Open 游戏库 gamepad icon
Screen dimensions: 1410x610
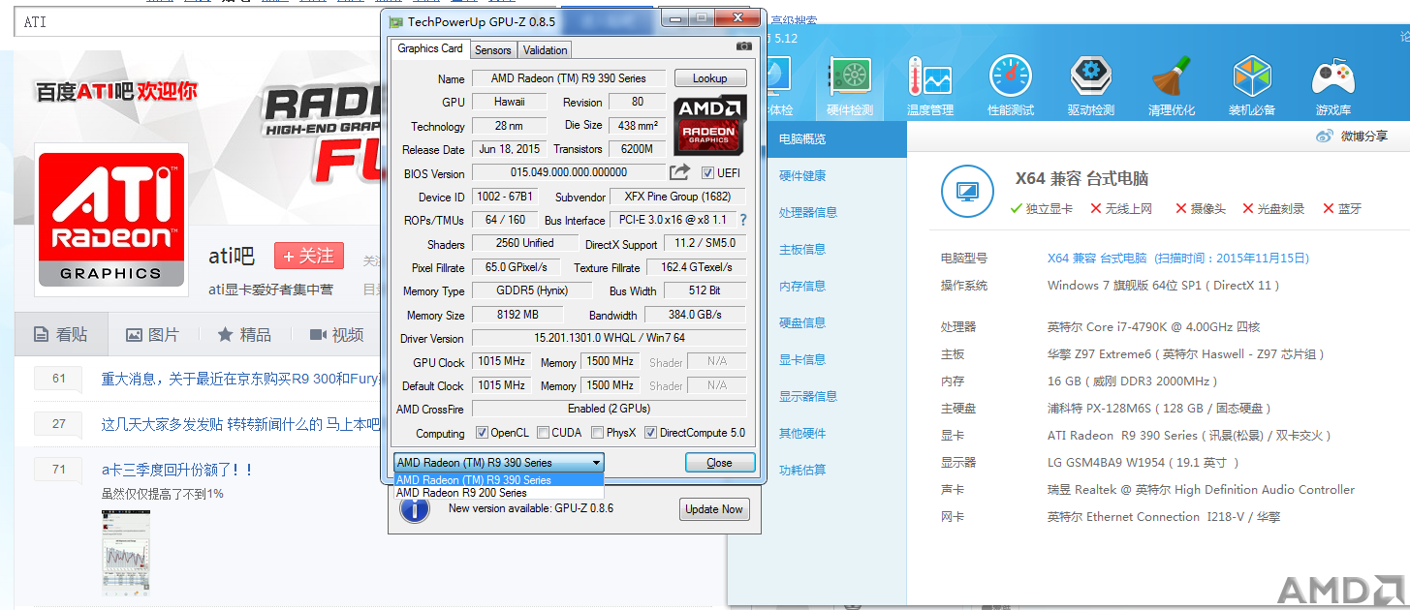tap(1332, 85)
